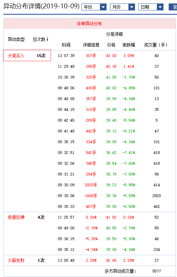Click the 成交量（手）column header

tap(155, 45)
